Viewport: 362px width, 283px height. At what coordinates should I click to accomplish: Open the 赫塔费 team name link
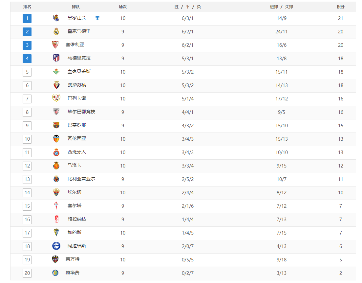click(x=73, y=273)
